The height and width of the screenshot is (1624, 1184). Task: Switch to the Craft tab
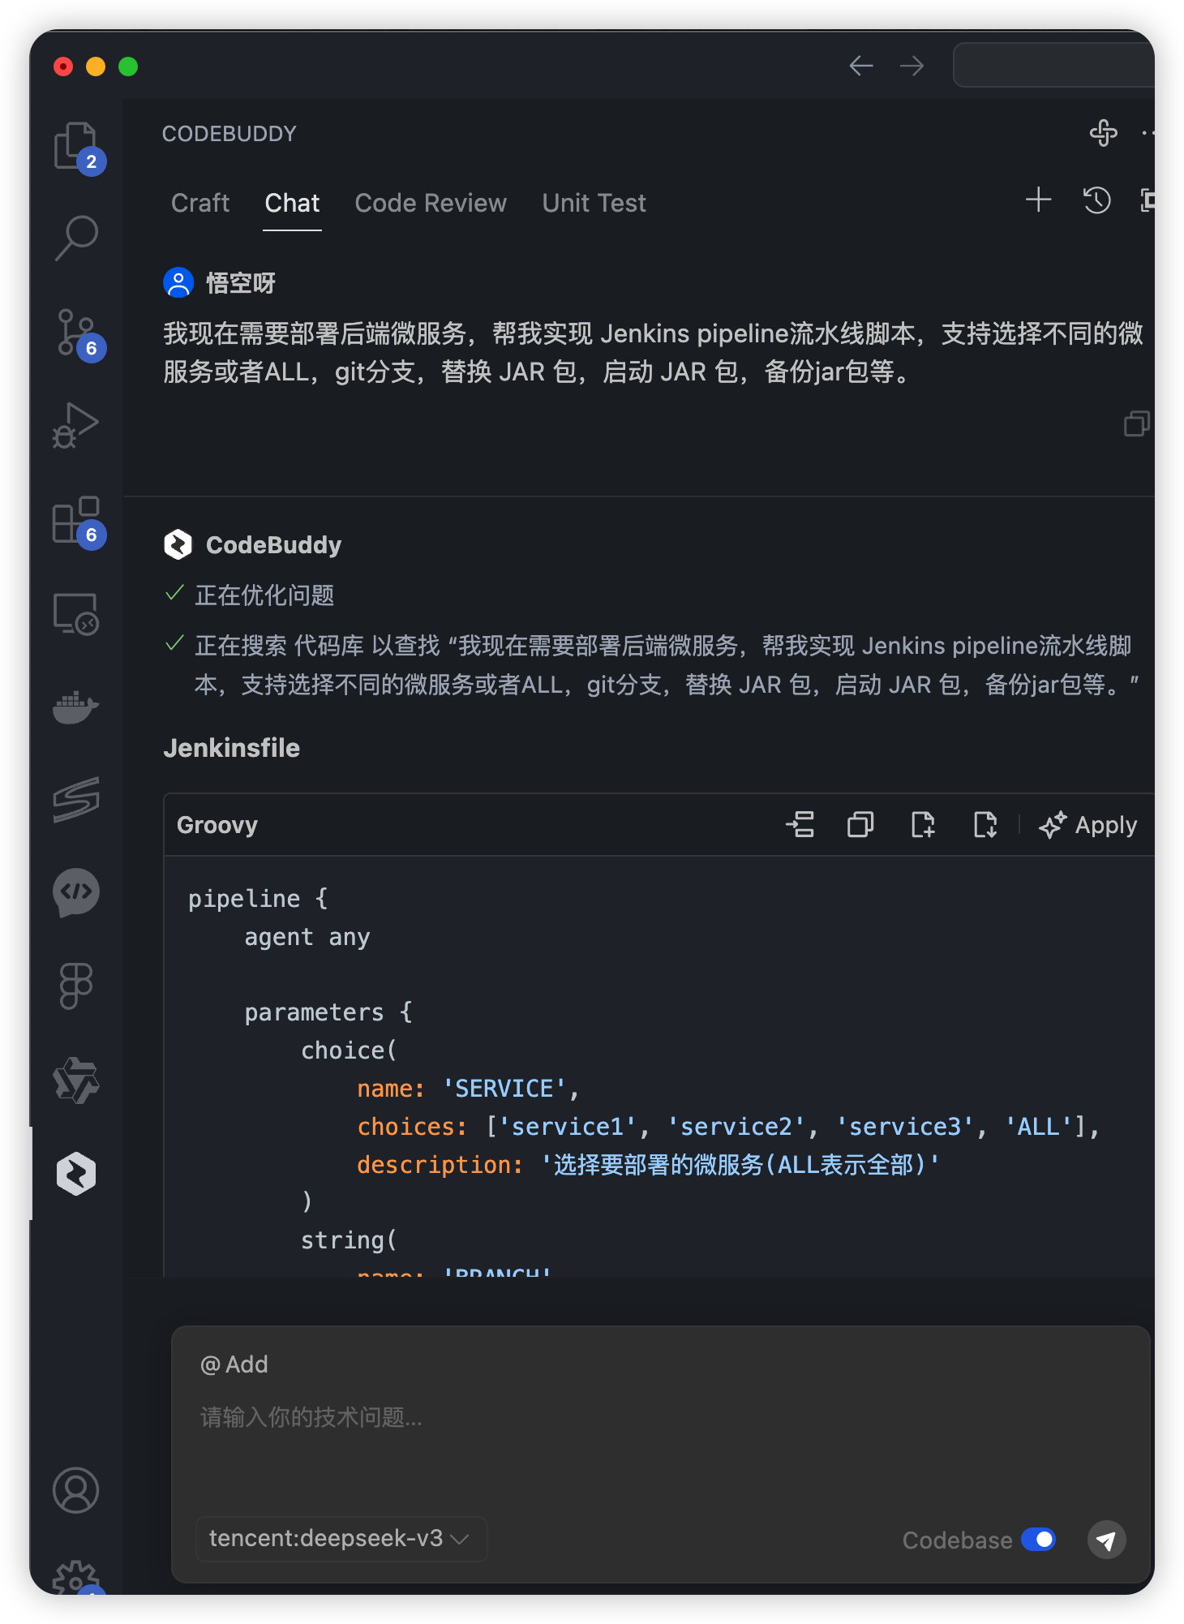[200, 203]
